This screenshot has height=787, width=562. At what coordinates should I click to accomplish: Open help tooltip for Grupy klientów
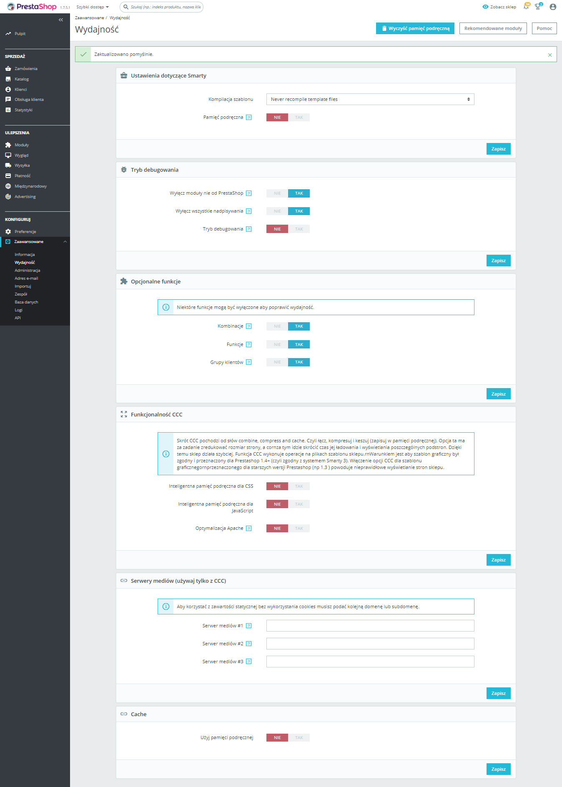249,362
